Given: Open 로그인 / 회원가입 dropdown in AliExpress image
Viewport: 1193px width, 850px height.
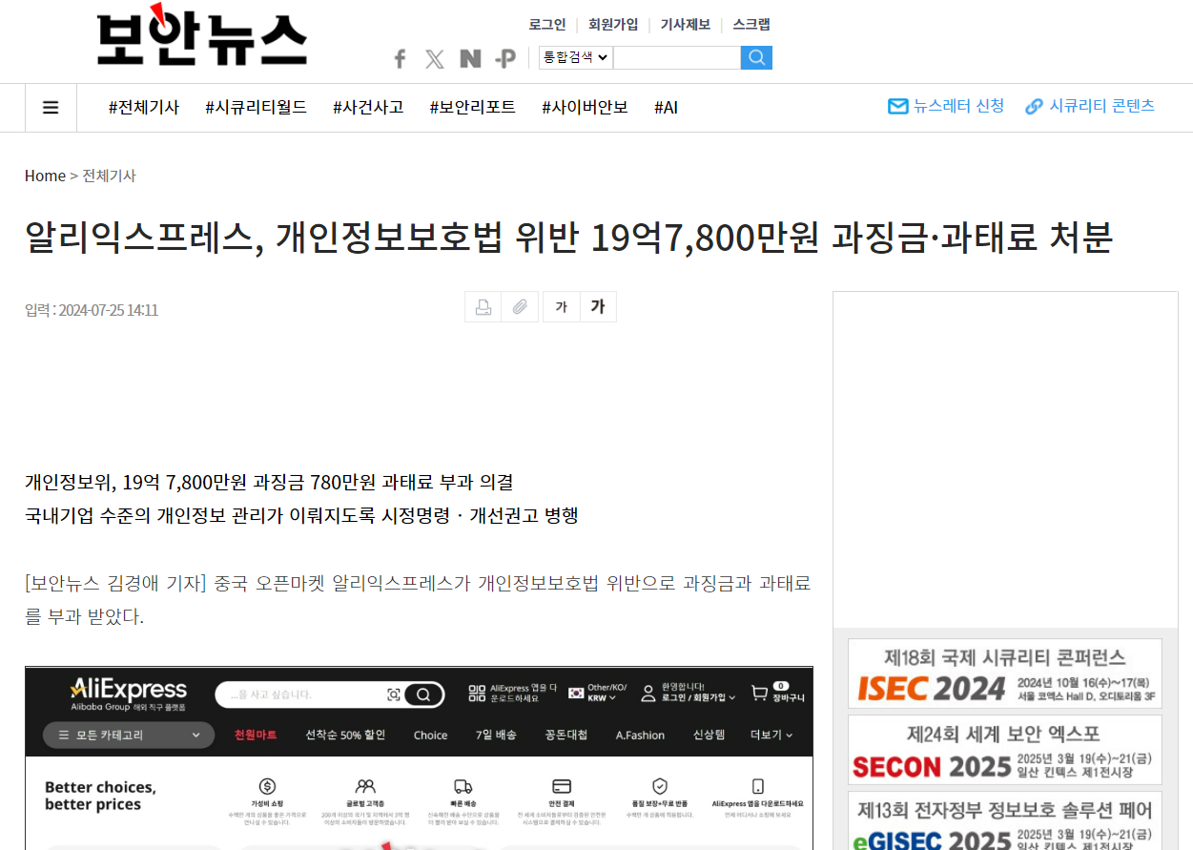Looking at the screenshot, I should point(699,698).
